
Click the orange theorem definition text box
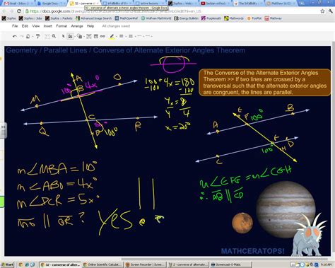tap(265, 83)
